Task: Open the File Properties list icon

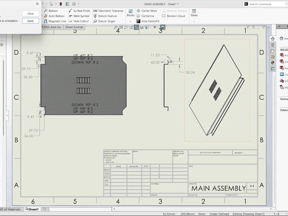Action: 67,4
